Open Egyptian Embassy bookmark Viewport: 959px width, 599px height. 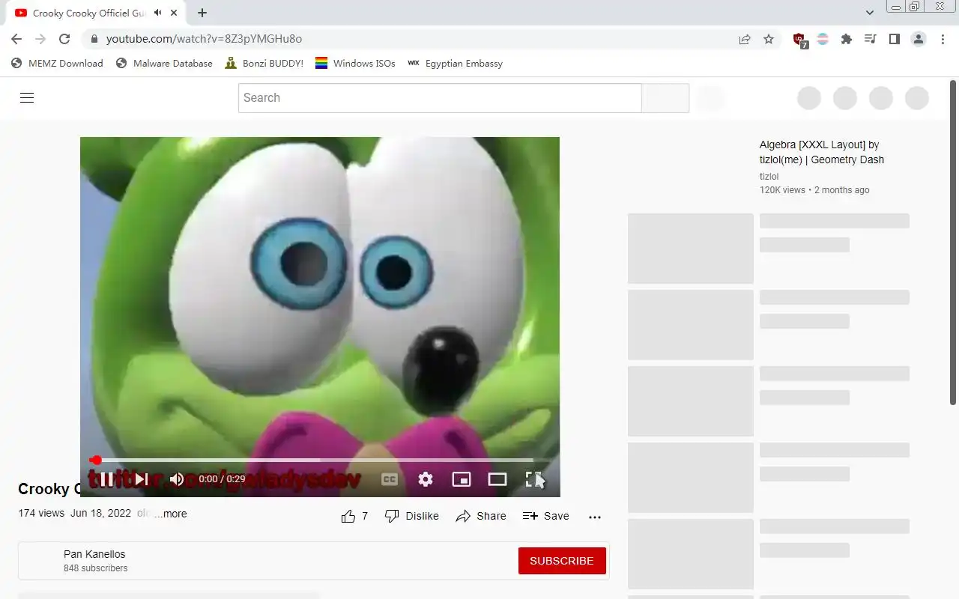pyautogui.click(x=455, y=63)
